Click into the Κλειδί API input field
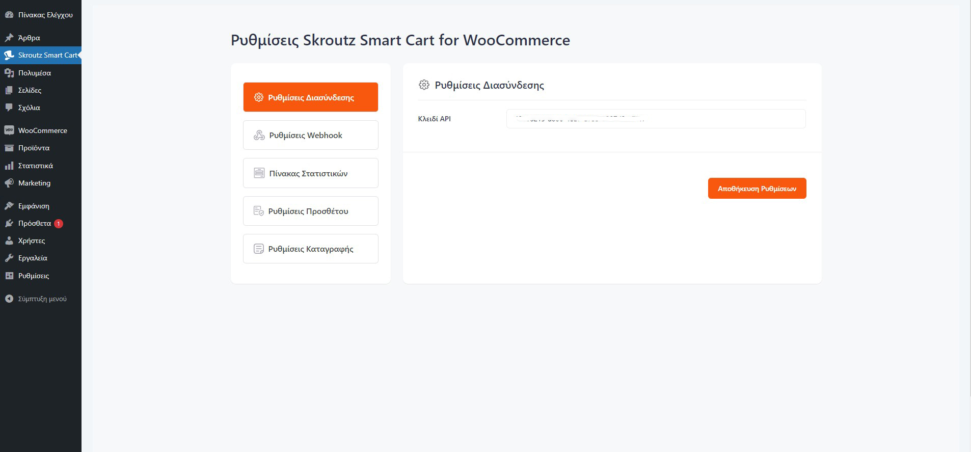 pos(656,119)
